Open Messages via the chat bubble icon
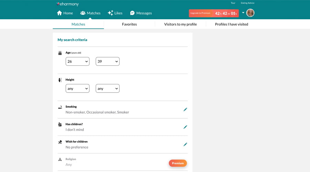Viewport: 310px width, 172px height. click(x=132, y=13)
